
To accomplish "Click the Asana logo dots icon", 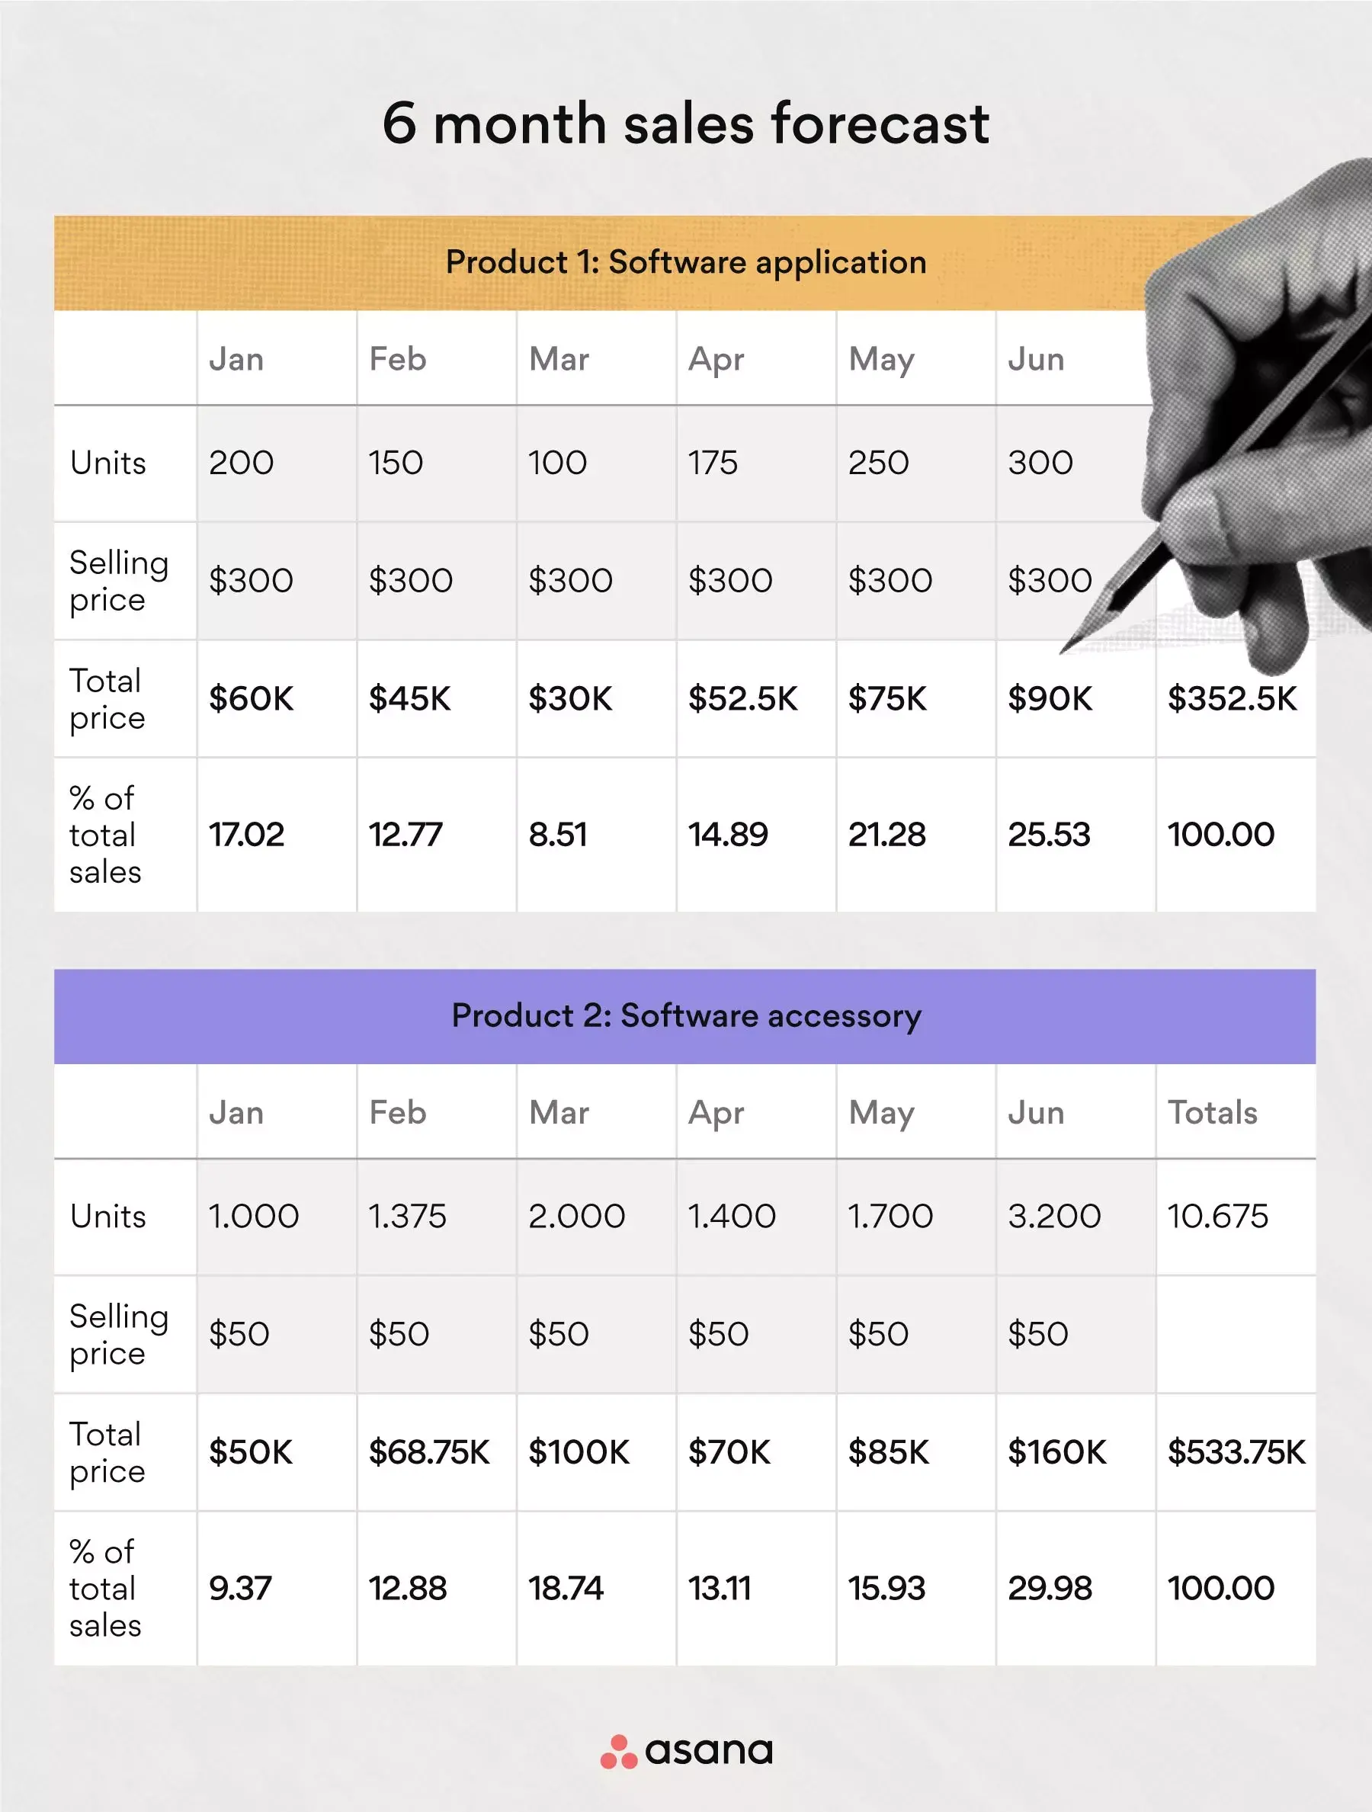I will coord(618,1753).
